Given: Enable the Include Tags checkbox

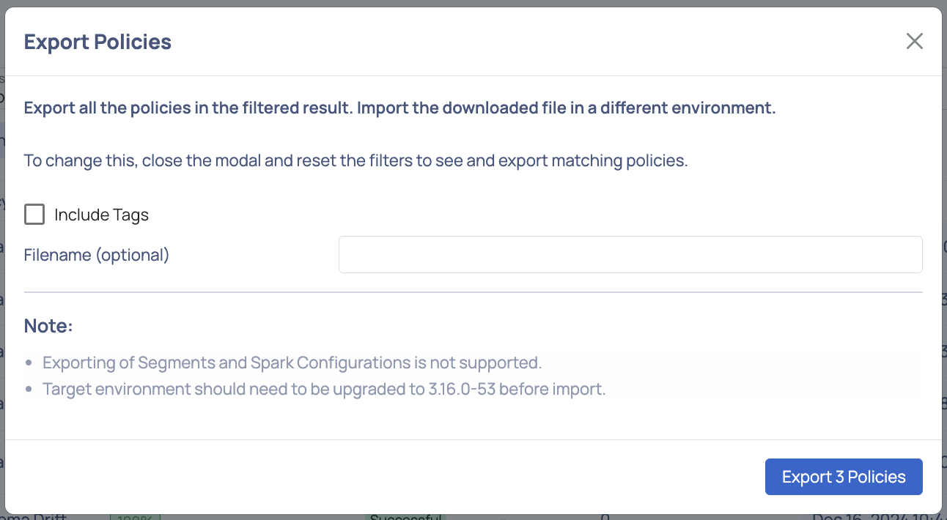Looking at the screenshot, I should pos(34,215).
